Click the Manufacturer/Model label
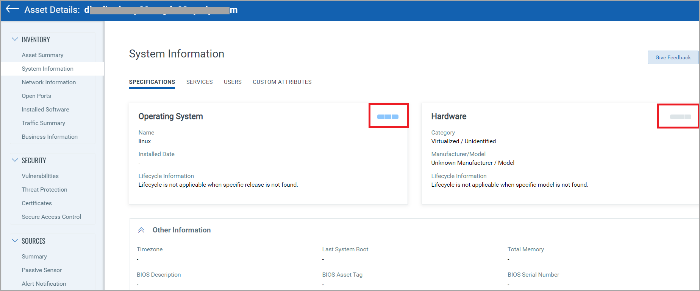700x291 pixels. tap(458, 154)
